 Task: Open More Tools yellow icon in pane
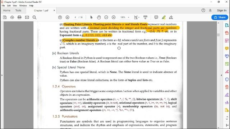coord(227,110)
